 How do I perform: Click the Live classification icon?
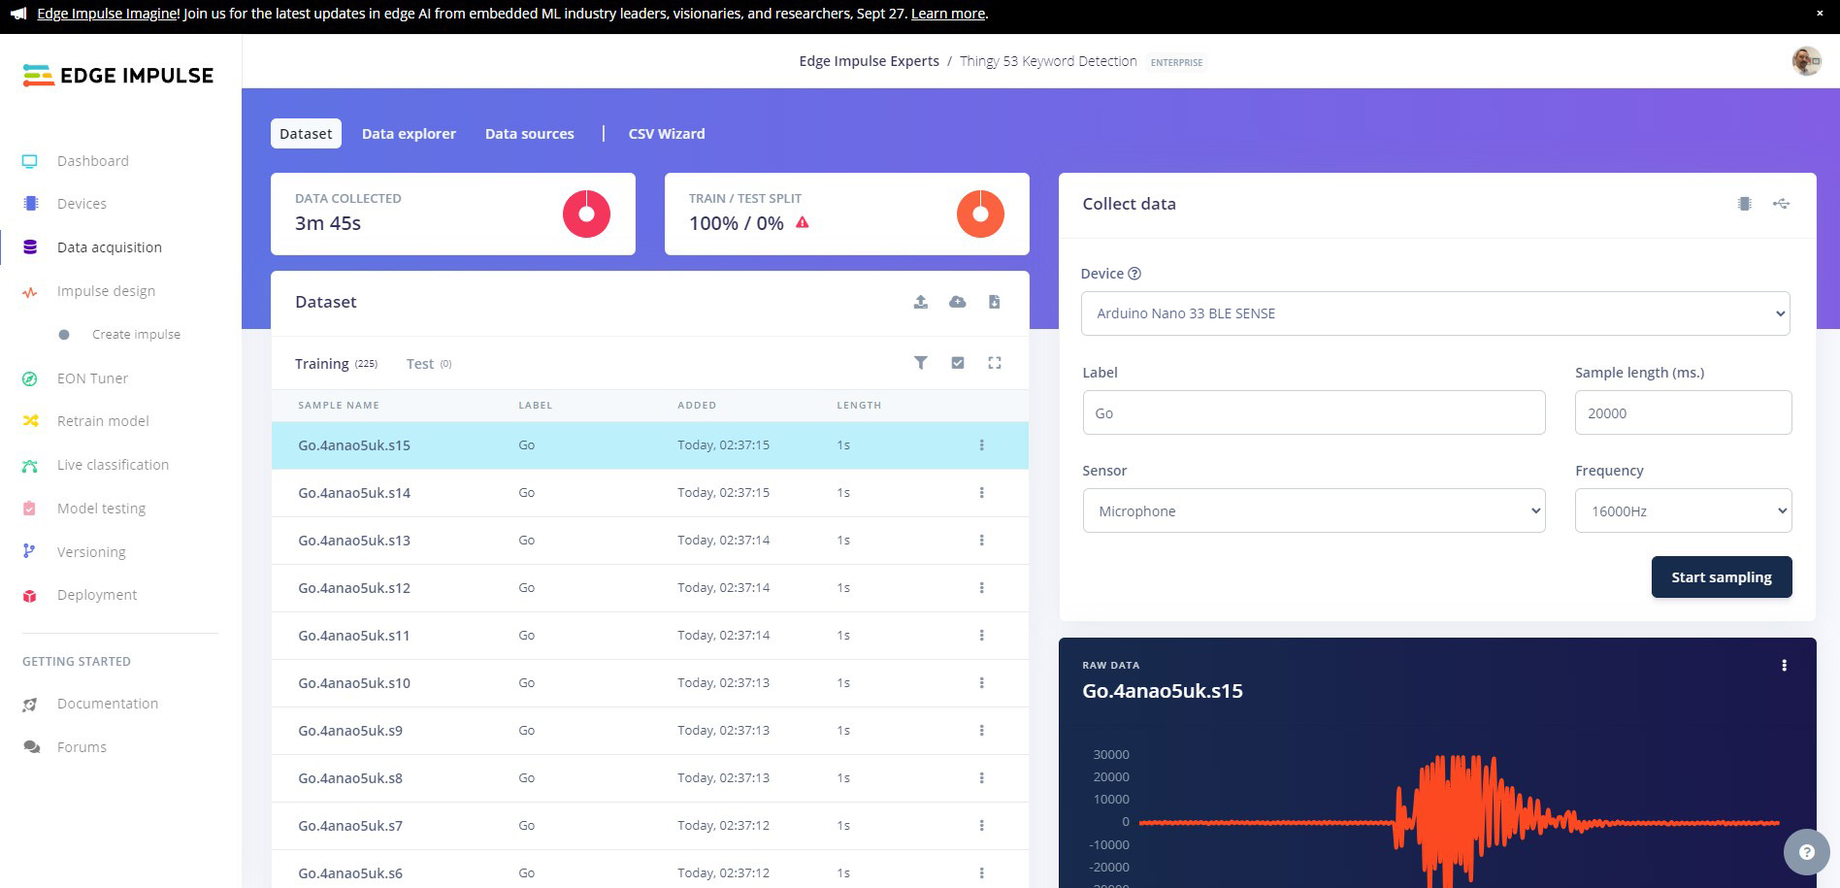point(30,465)
